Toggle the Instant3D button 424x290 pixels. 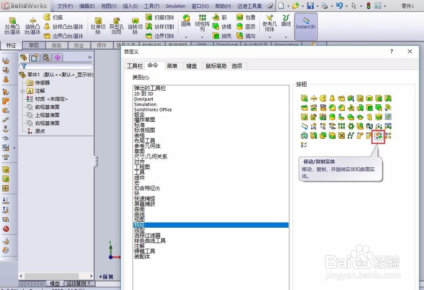[x=306, y=26]
